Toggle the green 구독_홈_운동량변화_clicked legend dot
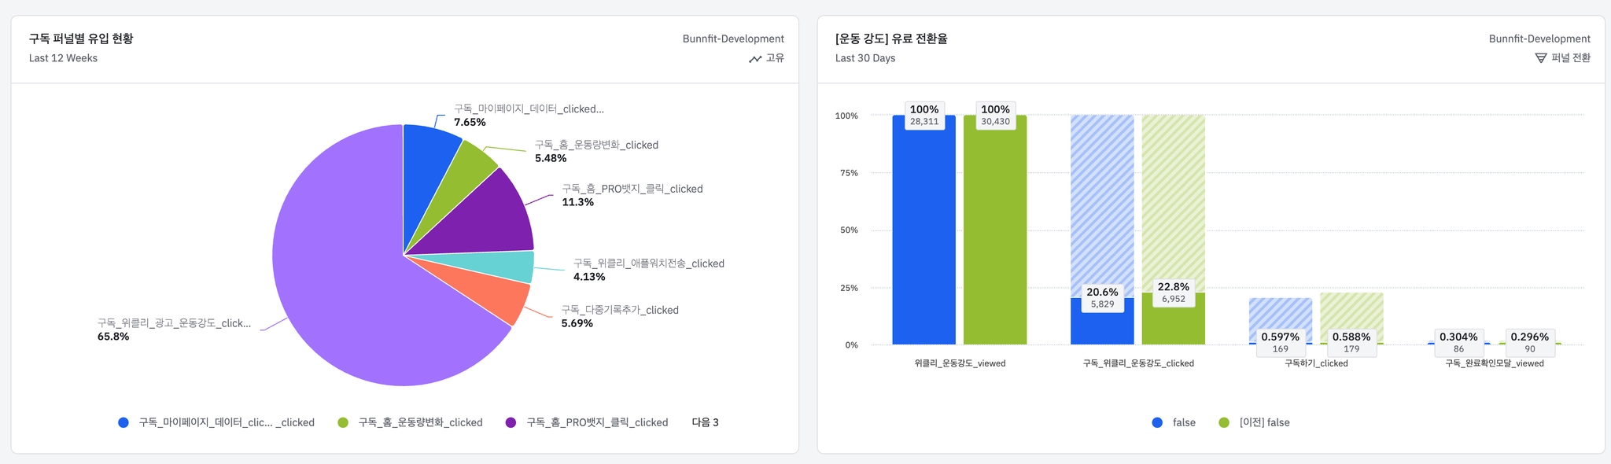Viewport: 1611px width, 464px height. click(x=343, y=422)
